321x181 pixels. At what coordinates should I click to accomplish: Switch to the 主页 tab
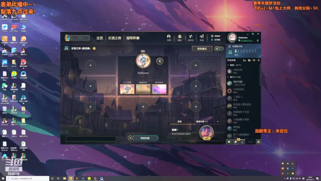100,38
